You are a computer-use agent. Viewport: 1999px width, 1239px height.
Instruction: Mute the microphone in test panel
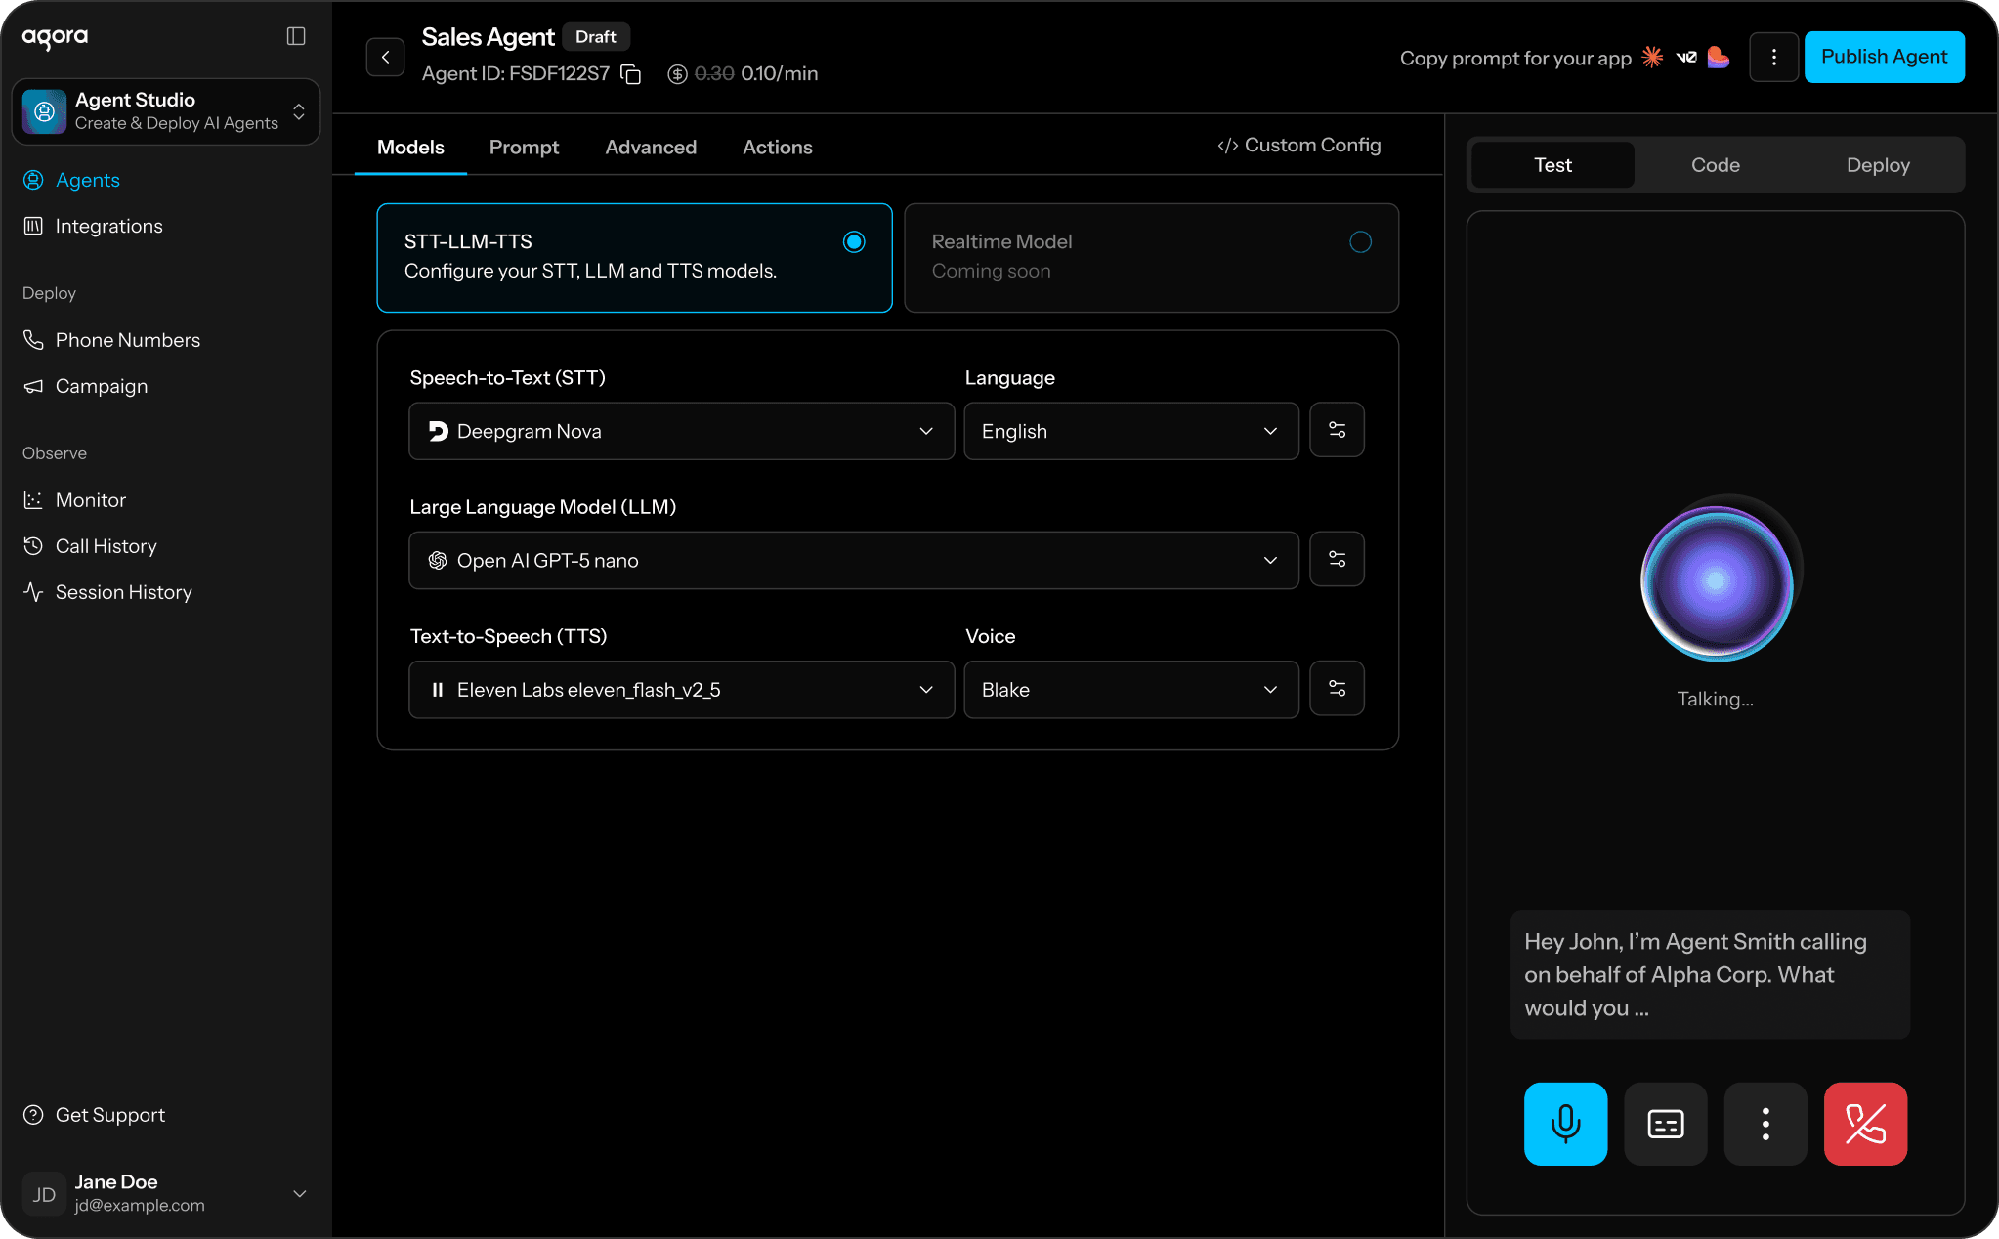[1565, 1124]
